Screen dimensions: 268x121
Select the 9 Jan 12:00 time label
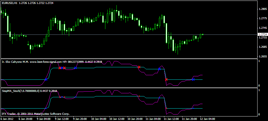click(62, 119)
